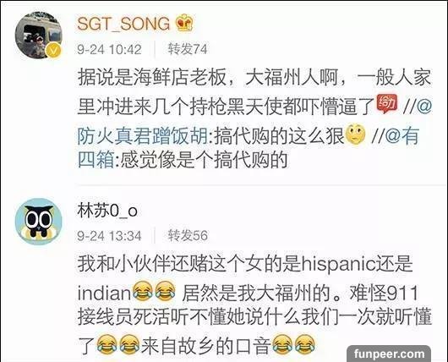This screenshot has width=448, height=362.
Task: Click the yellow verified badge on avatar
Action: coord(53,51)
